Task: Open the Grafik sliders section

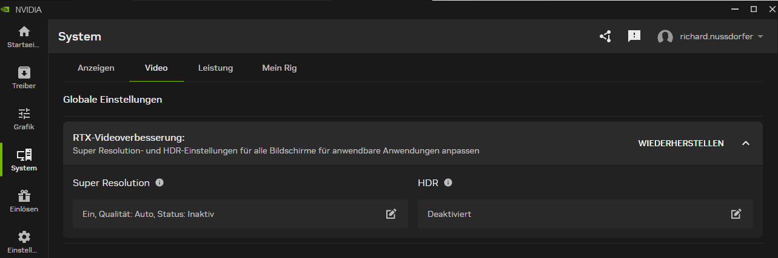Action: click(24, 119)
